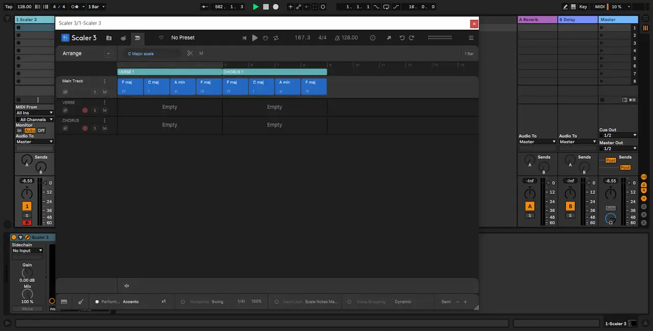Click the Scaler info icon
Viewport: 653px width, 331px height.
(x=372, y=38)
